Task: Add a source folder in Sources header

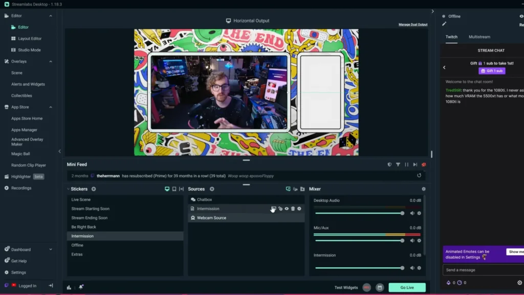Action: point(302,189)
